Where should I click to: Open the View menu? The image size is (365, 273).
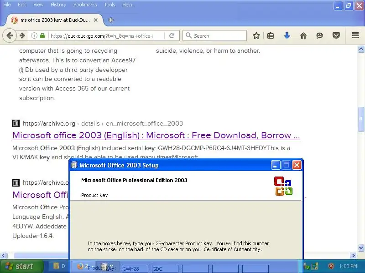(38, 5)
